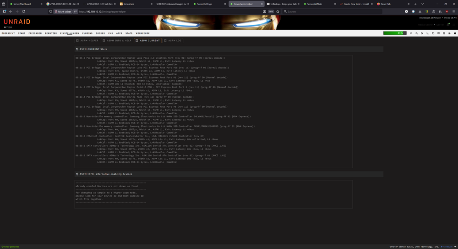Screen dimensions: 458x249
Task: Click the green 85% progress bar
Action: point(395,33)
